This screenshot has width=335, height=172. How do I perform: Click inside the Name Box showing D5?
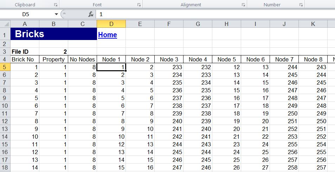pos(28,14)
